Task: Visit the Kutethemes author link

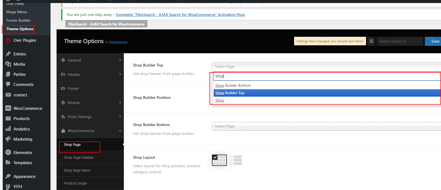Action: (x=119, y=42)
